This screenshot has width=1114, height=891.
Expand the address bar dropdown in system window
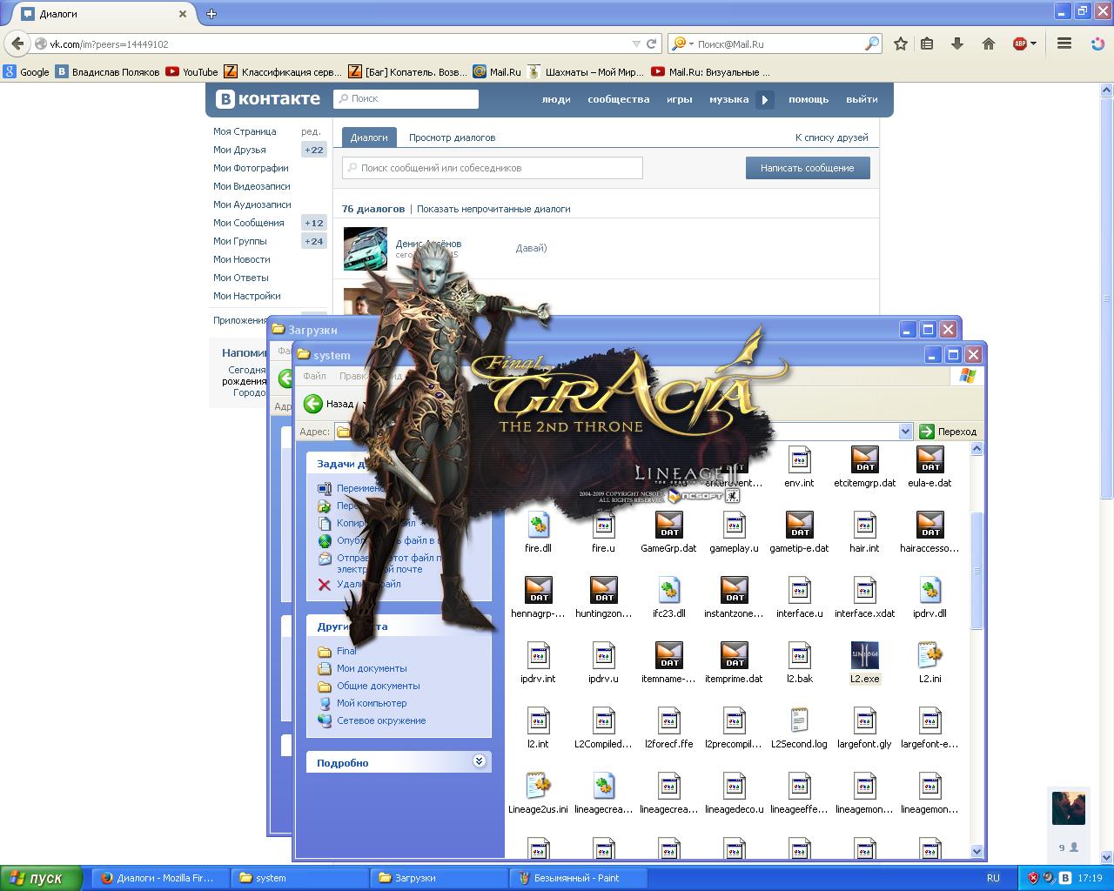click(905, 432)
